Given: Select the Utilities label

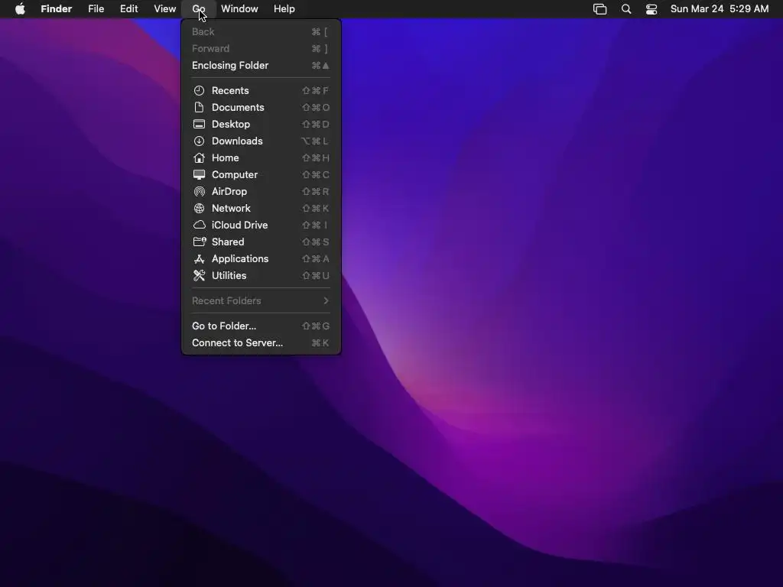Looking at the screenshot, I should (x=229, y=275).
